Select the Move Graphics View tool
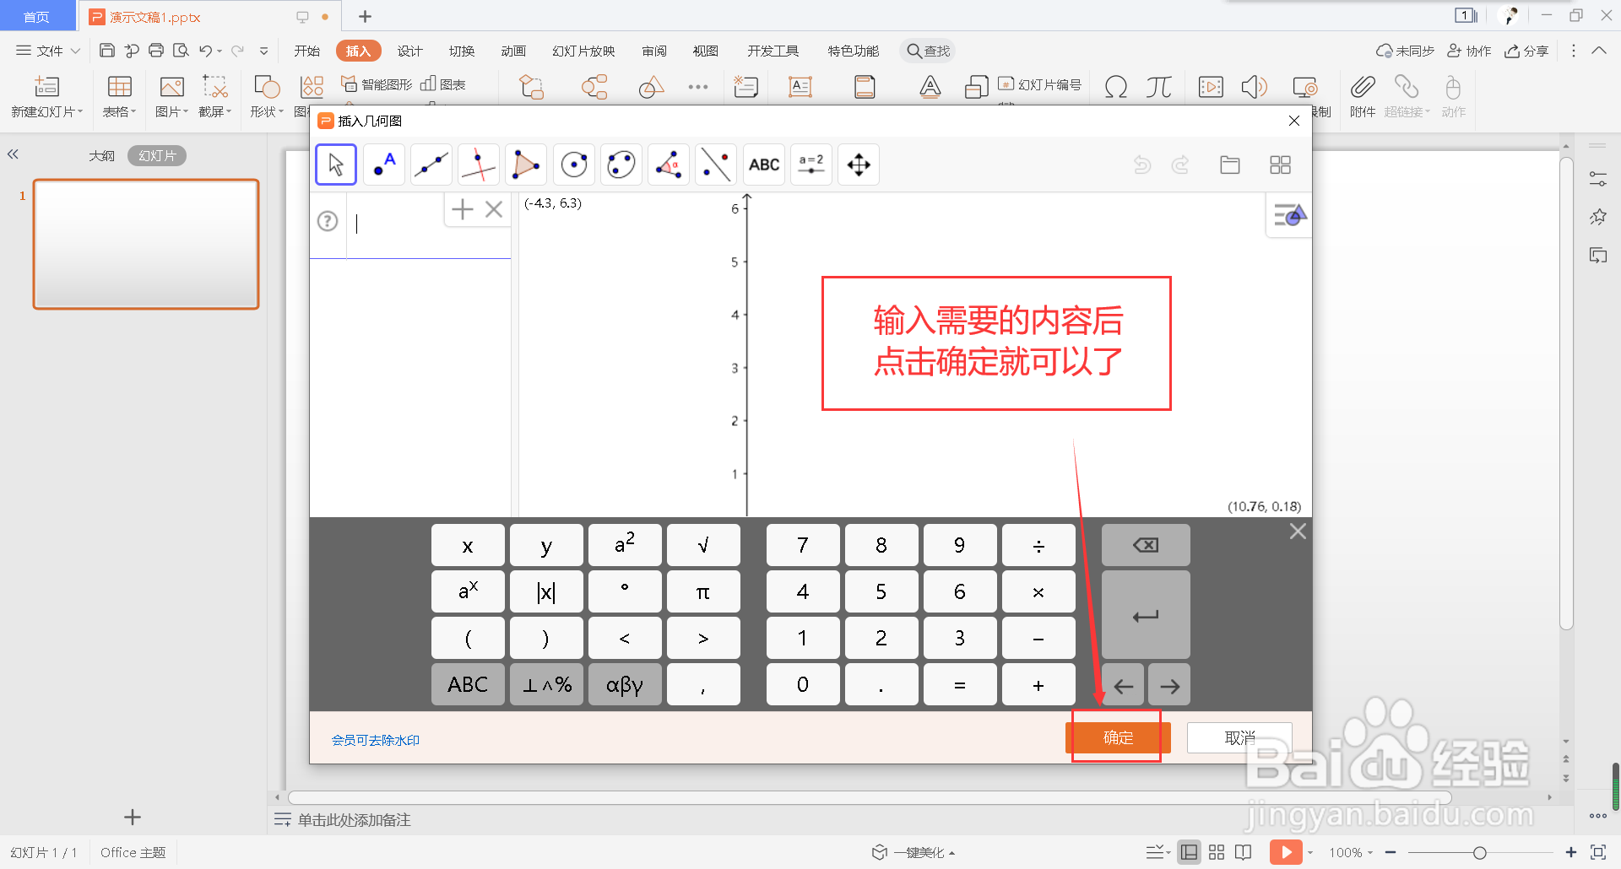 pyautogui.click(x=858, y=165)
